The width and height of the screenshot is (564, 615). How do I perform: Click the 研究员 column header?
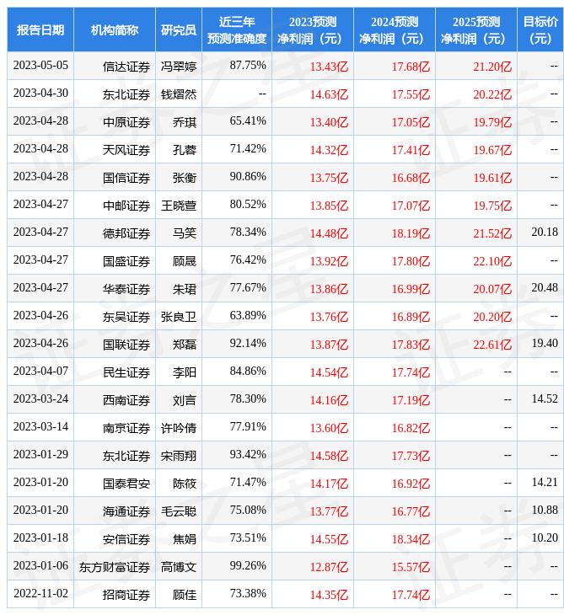pos(178,29)
